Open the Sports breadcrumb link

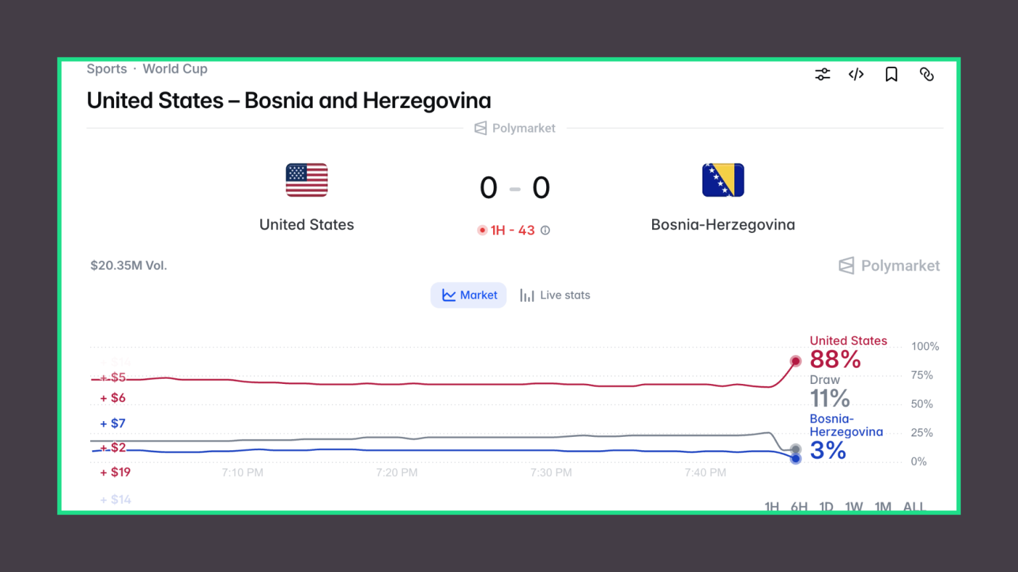coord(107,69)
